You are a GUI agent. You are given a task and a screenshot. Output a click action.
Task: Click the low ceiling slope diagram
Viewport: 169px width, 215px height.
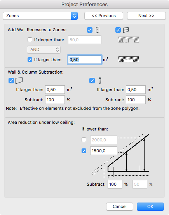click(120, 157)
